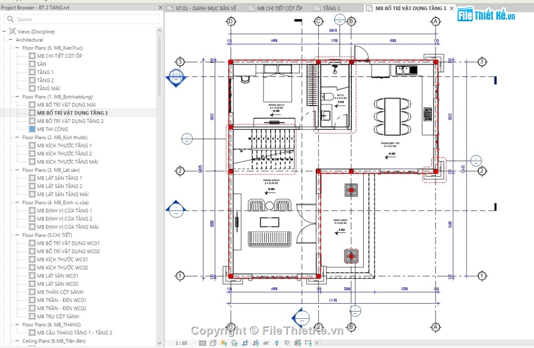
Task: Select callout head at right of kitchen
Action: coord(476,161)
